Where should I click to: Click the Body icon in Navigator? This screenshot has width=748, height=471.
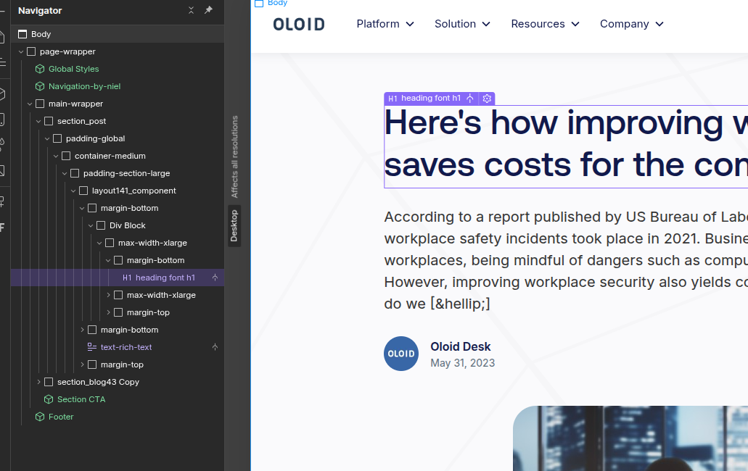tap(22, 34)
